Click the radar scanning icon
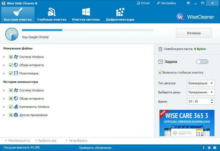 click(12, 34)
